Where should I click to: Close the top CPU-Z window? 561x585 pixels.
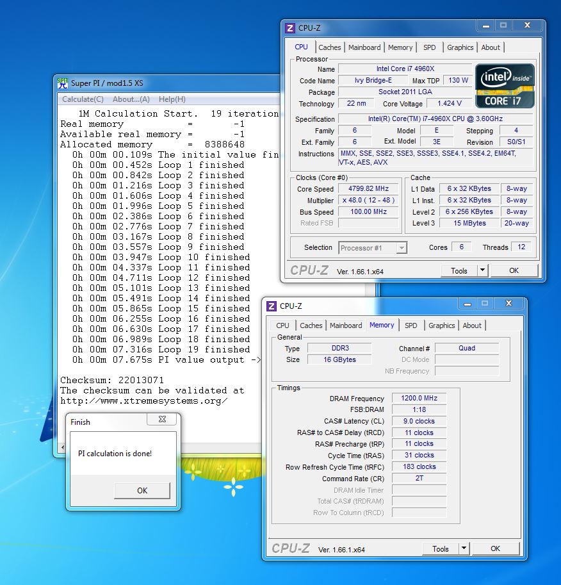(x=527, y=26)
